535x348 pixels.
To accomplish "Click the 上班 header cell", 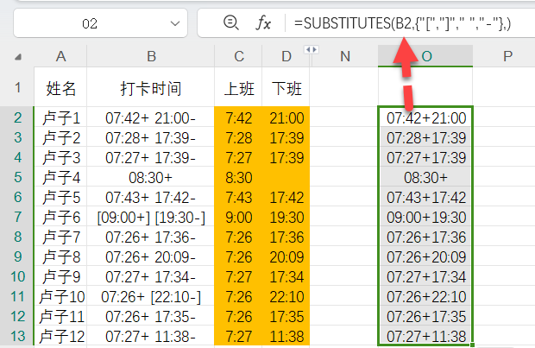I will (238, 88).
